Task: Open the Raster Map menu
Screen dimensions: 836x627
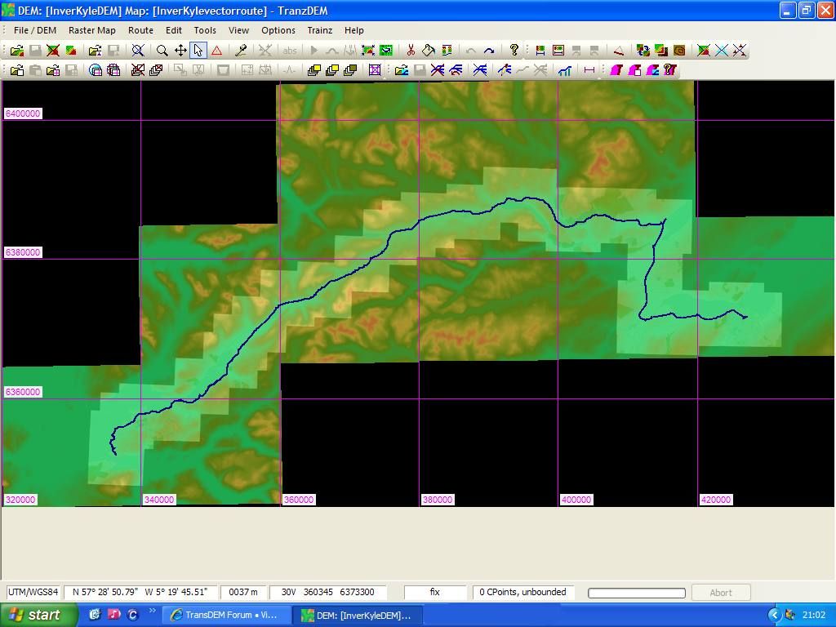Action: tap(91, 30)
